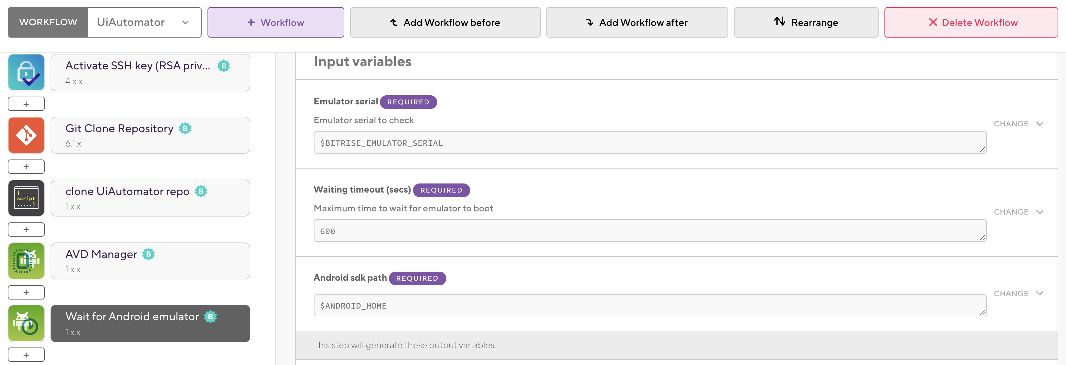Click the Wait for Android emulator icon
The height and width of the screenshot is (365, 1066).
(26, 323)
